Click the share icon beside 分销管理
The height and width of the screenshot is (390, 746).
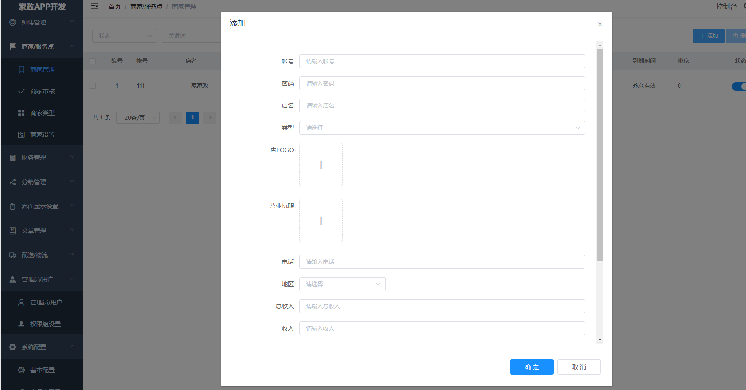(x=13, y=182)
